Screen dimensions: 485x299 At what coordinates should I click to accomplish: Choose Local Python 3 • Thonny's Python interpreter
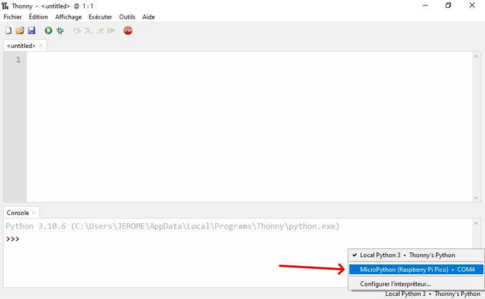(x=416, y=255)
